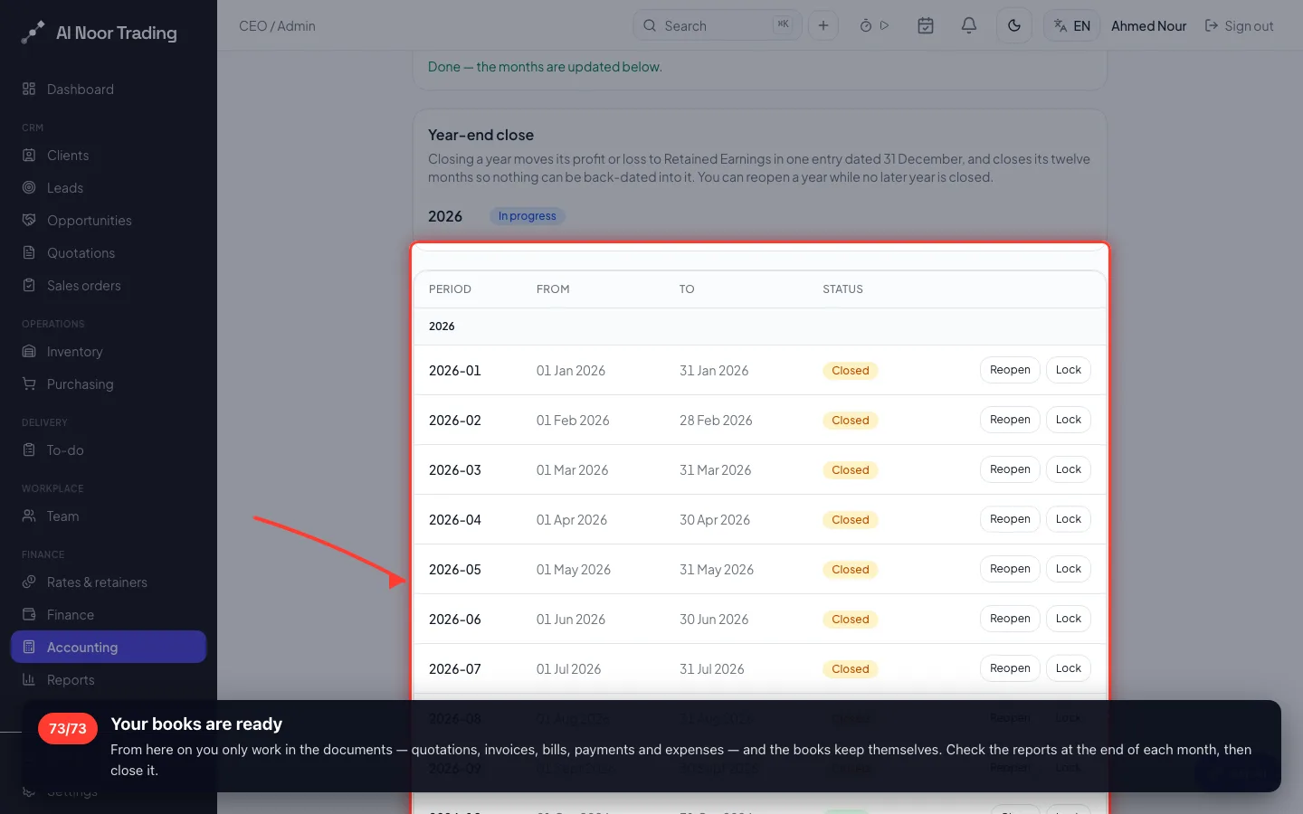Image resolution: width=1303 pixels, height=814 pixels.
Task: Lock period 2026-04
Action: point(1069,519)
